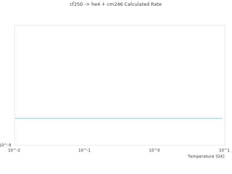
Task: Click empty plot area above the blue line
Action: coord(118,69)
